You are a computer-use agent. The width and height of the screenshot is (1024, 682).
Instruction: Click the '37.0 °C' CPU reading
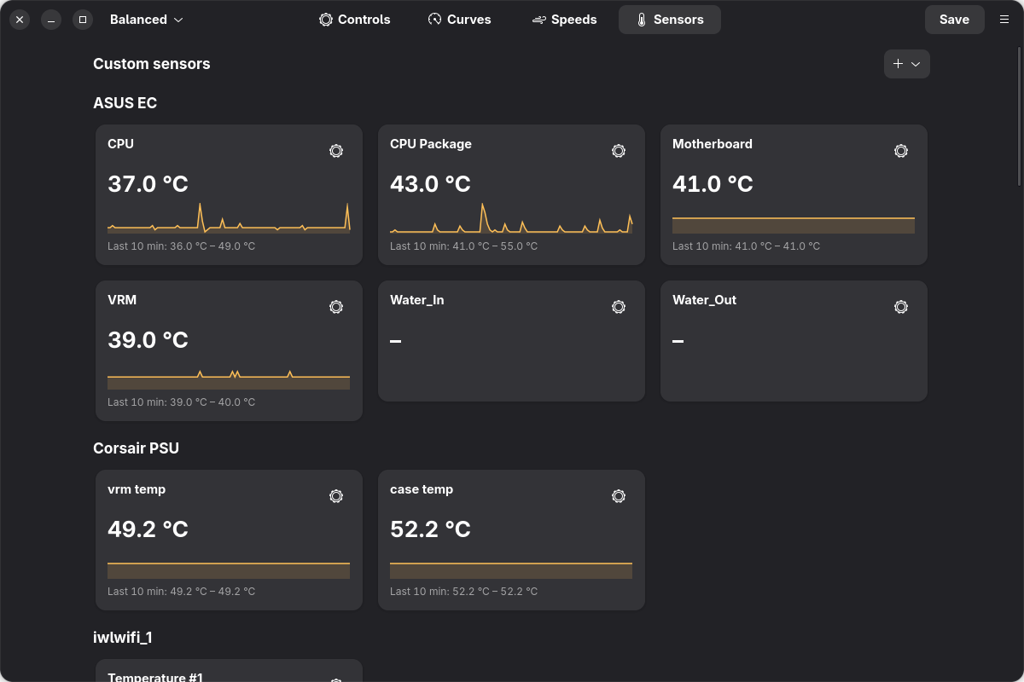tap(148, 184)
